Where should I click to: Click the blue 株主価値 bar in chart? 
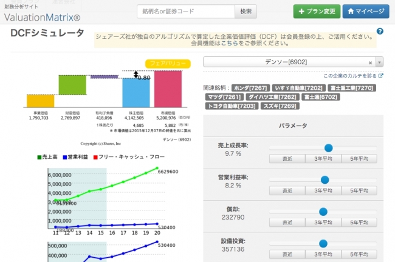tap(136, 93)
